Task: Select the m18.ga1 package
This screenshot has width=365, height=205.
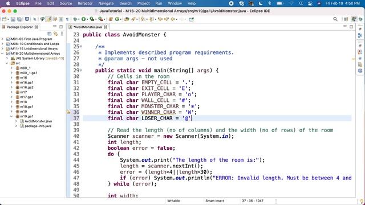Action: point(27,106)
